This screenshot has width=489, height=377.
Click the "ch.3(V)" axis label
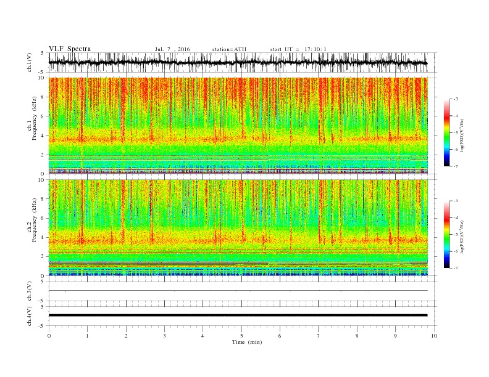point(30,291)
